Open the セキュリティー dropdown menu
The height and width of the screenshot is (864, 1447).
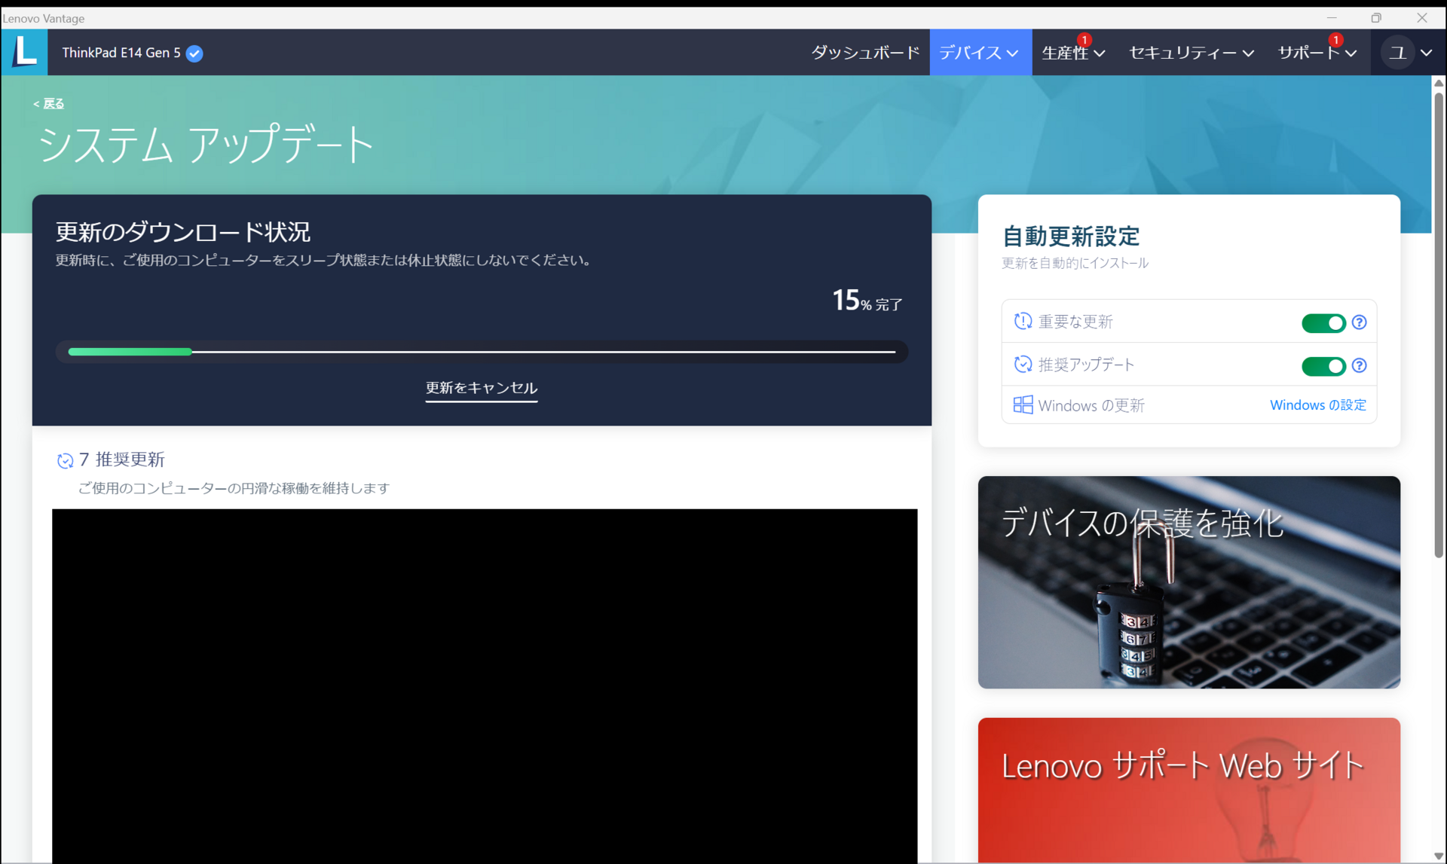(1191, 53)
